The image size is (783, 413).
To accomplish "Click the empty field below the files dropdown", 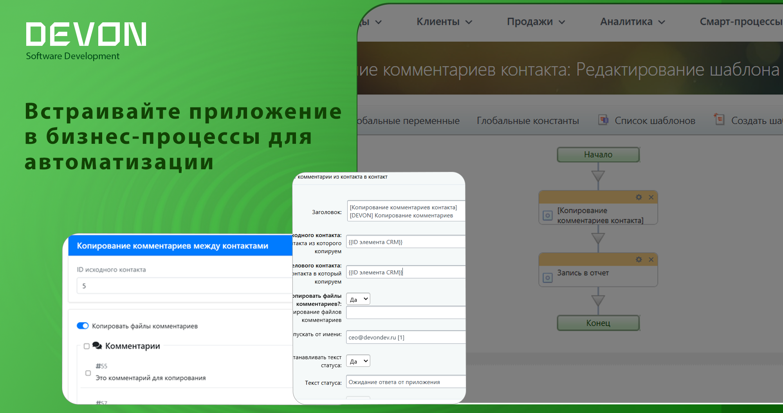I will 406,312.
